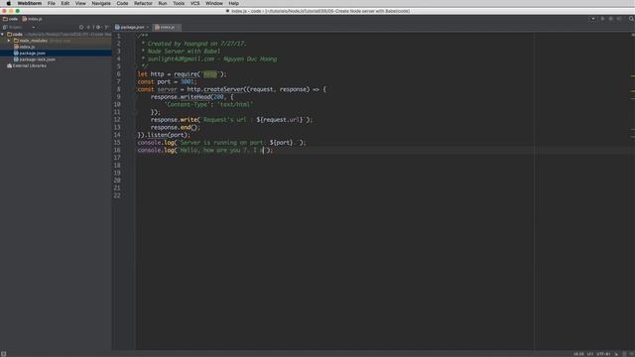
Task: Click the 'Node Server with Babel' comment line
Action: point(184,52)
